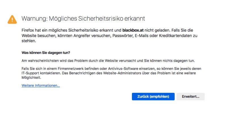
Task: Click the orange warning triangle icon
Action: 12,19
